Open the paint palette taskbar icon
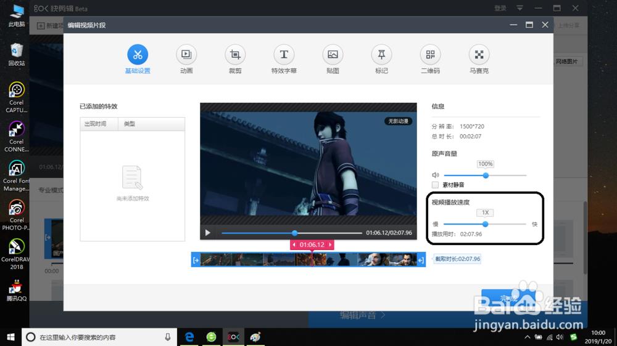This screenshot has height=346, width=617. click(255, 337)
